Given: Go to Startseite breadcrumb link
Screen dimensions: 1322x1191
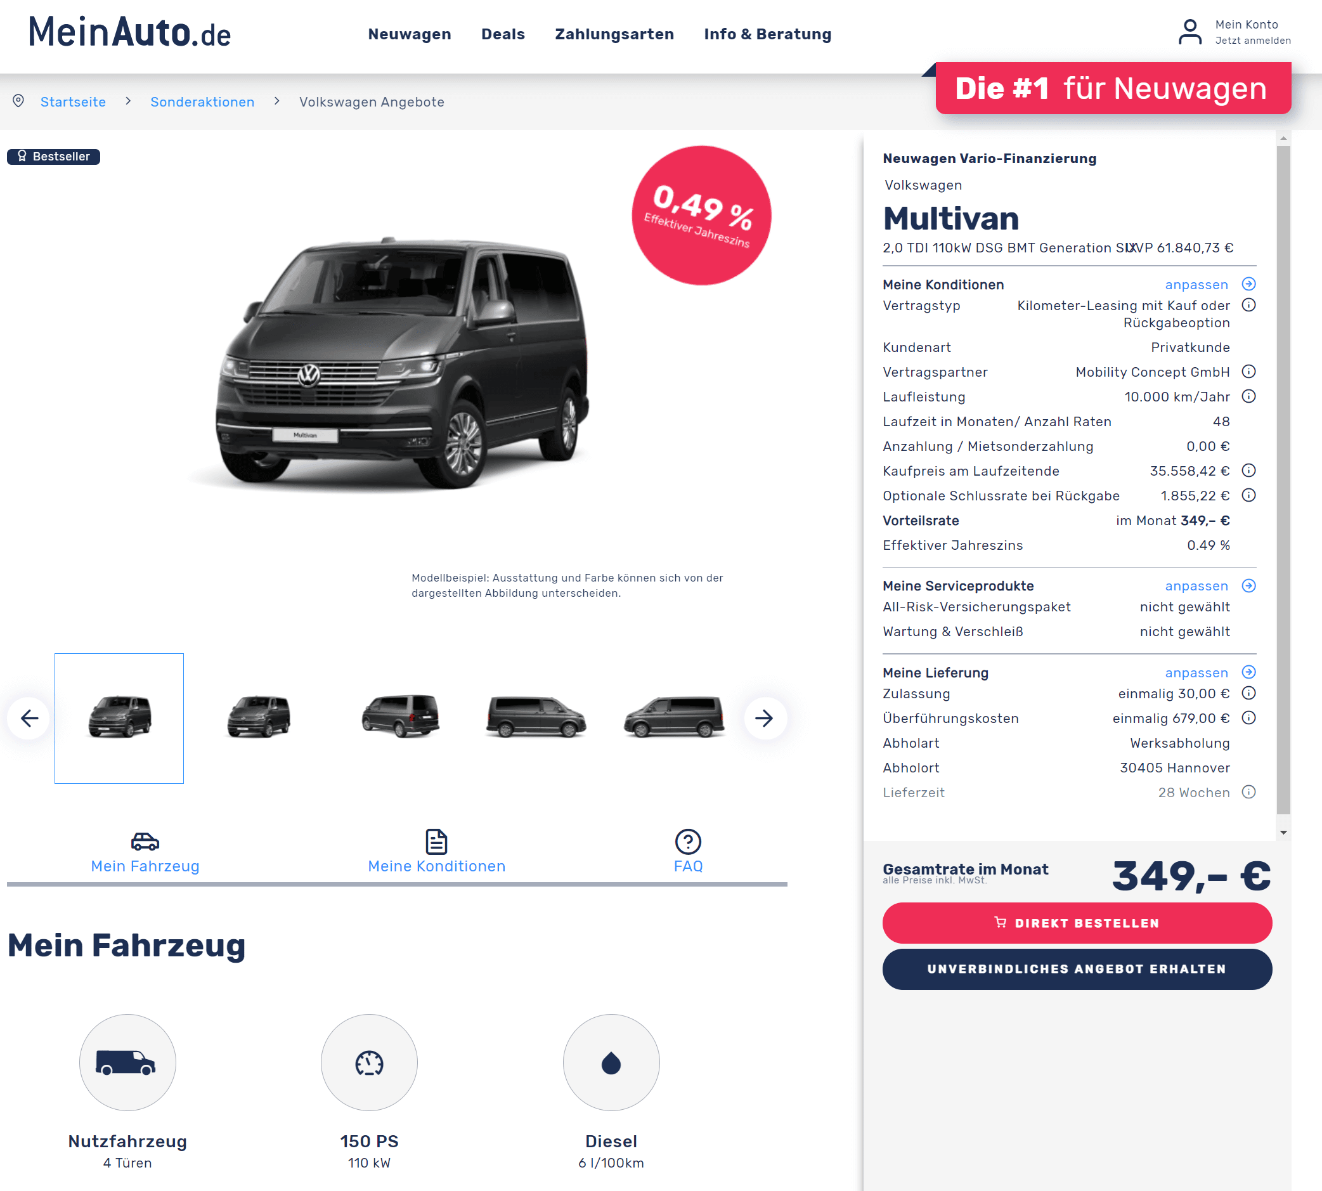Looking at the screenshot, I should point(74,102).
